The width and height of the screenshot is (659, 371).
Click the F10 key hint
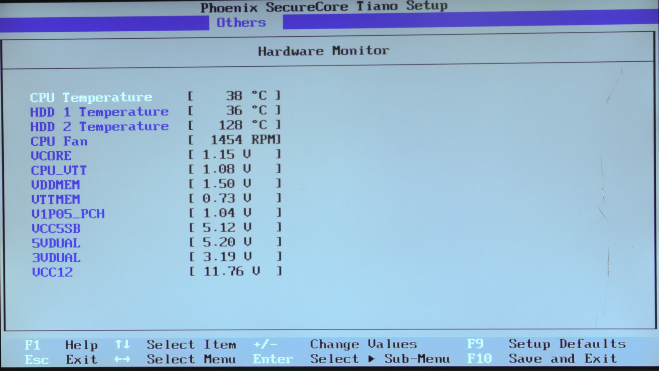pos(479,359)
